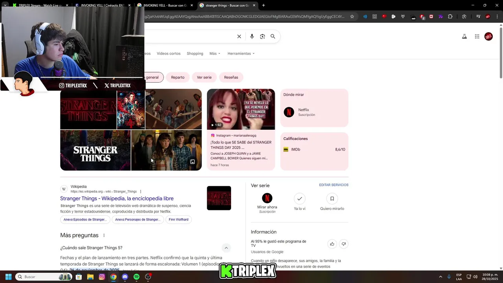Open the Reparto chip
Image resolution: width=503 pixels, height=283 pixels.
[178, 77]
